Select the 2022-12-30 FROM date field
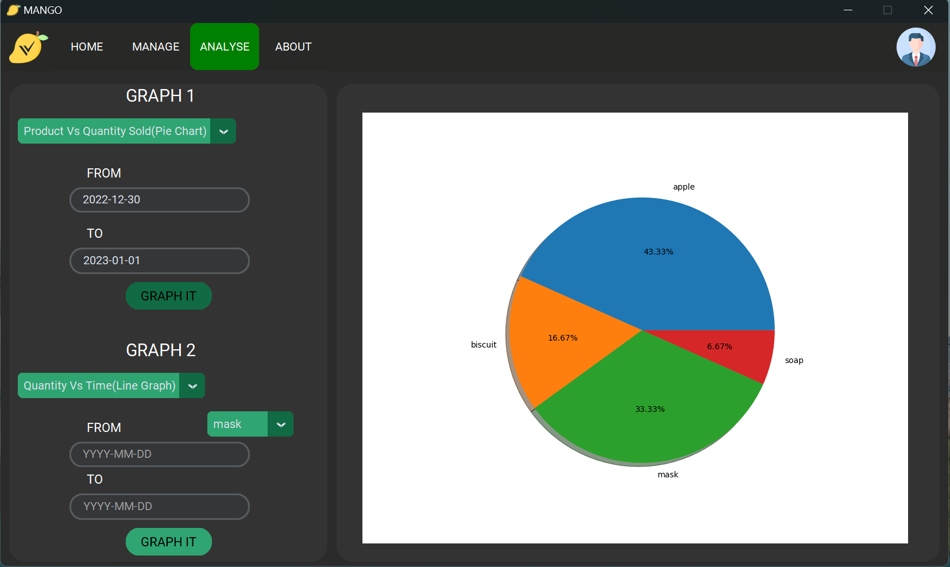950x567 pixels. click(x=159, y=200)
